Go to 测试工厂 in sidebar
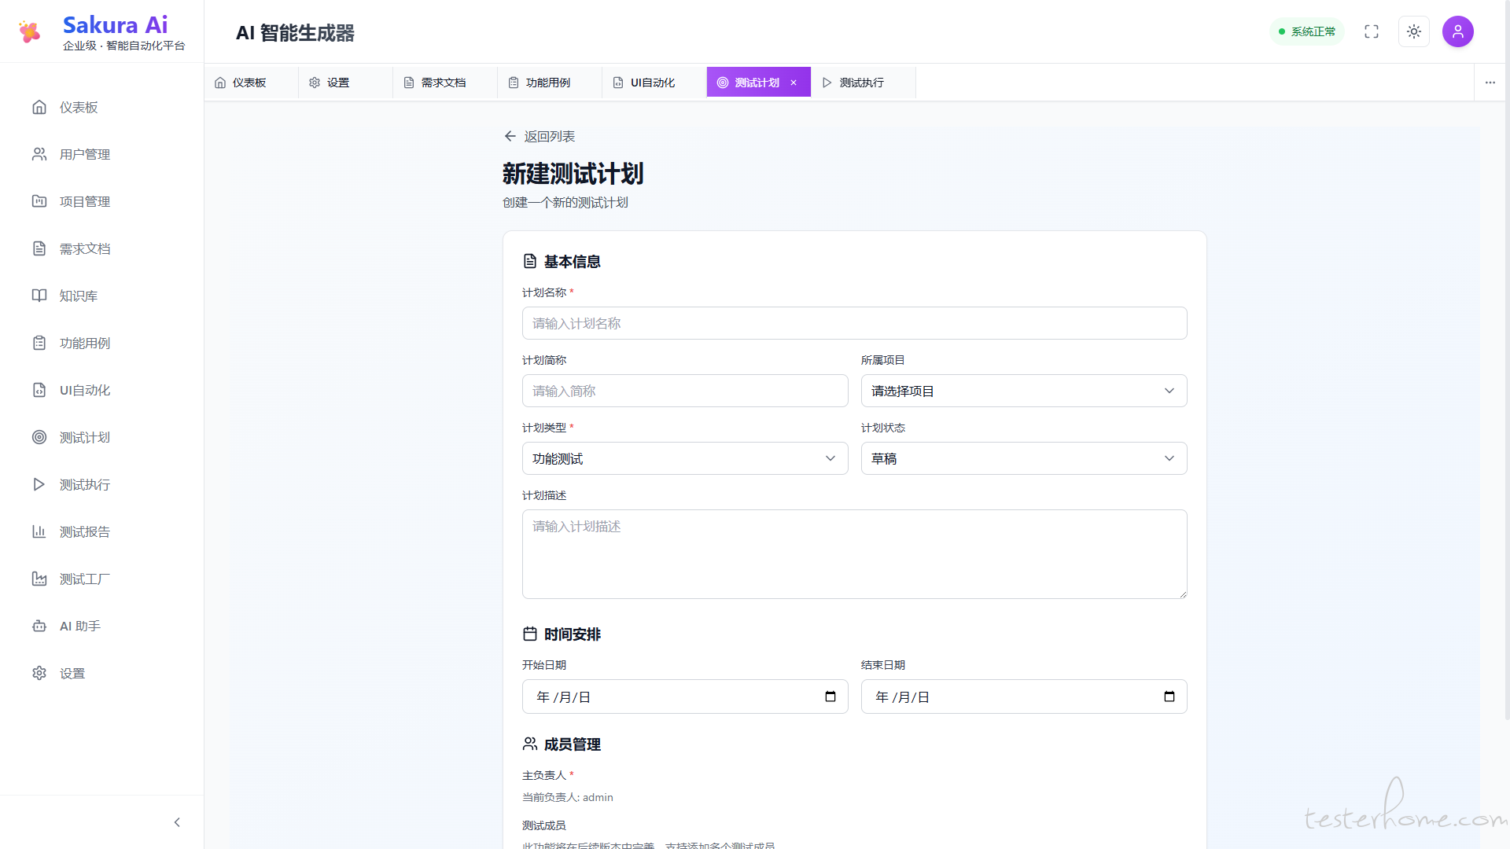The width and height of the screenshot is (1510, 849). coord(84,579)
